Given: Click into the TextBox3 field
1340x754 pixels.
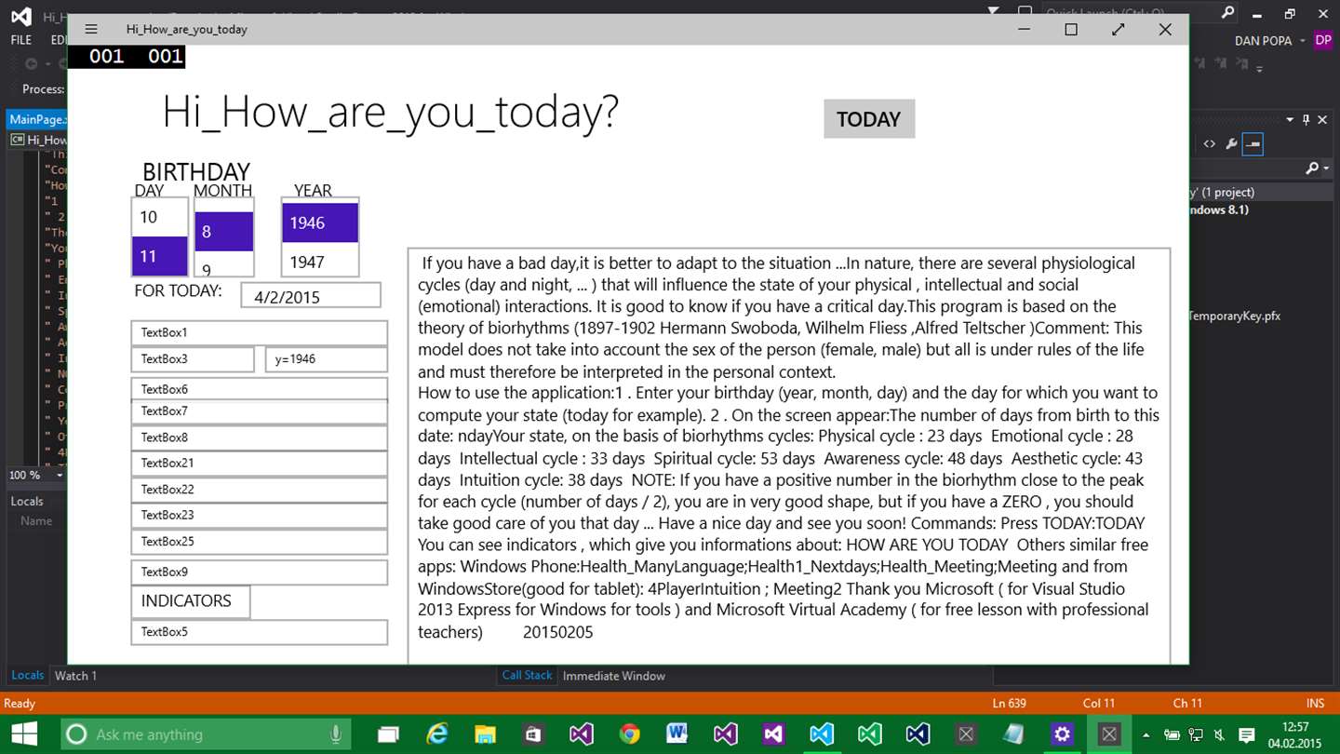Looking at the screenshot, I should pyautogui.click(x=193, y=358).
